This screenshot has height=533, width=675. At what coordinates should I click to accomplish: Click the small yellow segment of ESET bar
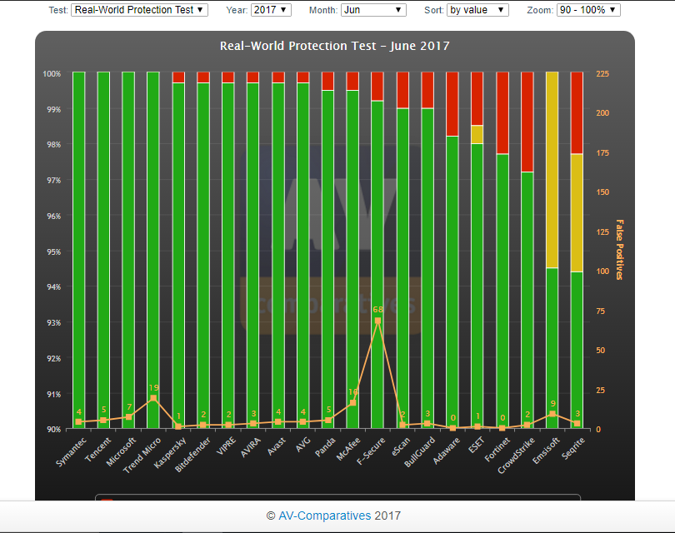[477, 135]
